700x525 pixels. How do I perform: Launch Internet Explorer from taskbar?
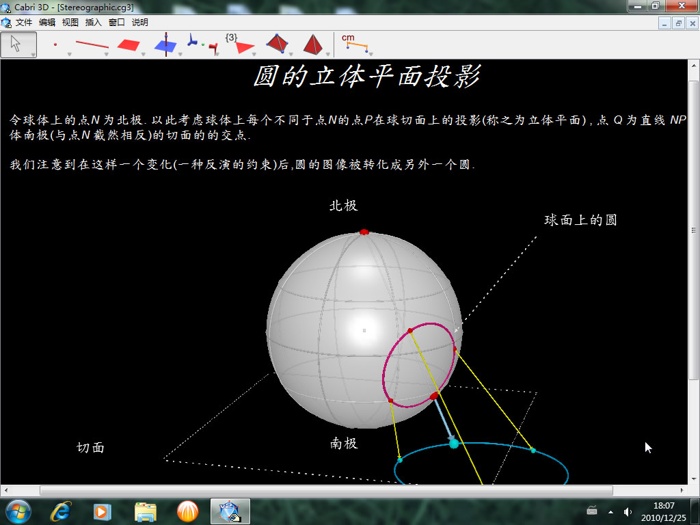pos(62,511)
